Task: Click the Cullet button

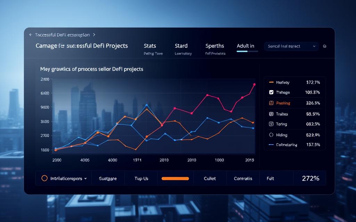Action: click(209, 178)
